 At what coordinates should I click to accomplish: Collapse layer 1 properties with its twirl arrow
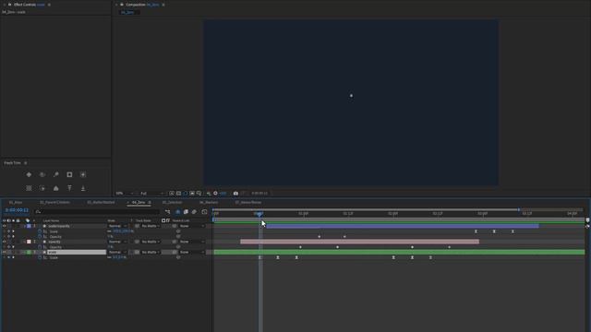[x=25, y=226]
